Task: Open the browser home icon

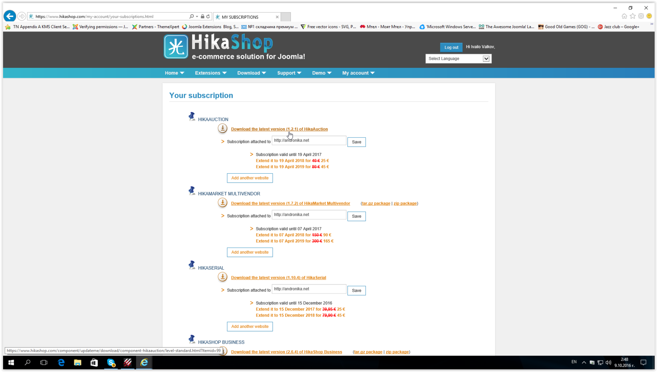Action: pyautogui.click(x=624, y=16)
